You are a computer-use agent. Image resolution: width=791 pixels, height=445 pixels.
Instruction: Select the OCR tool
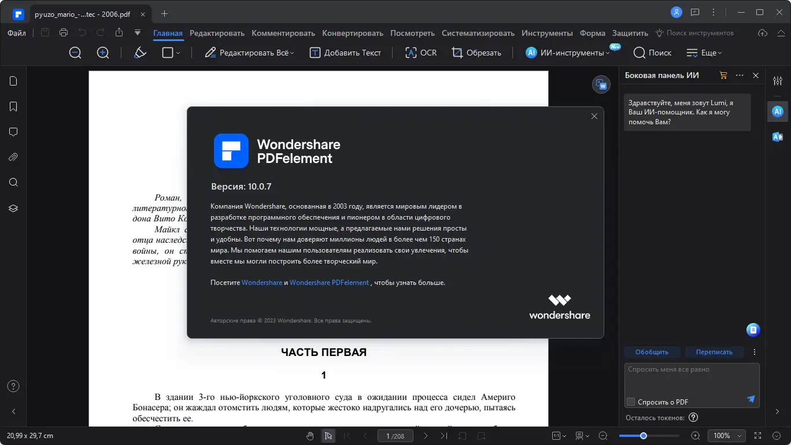[420, 53]
